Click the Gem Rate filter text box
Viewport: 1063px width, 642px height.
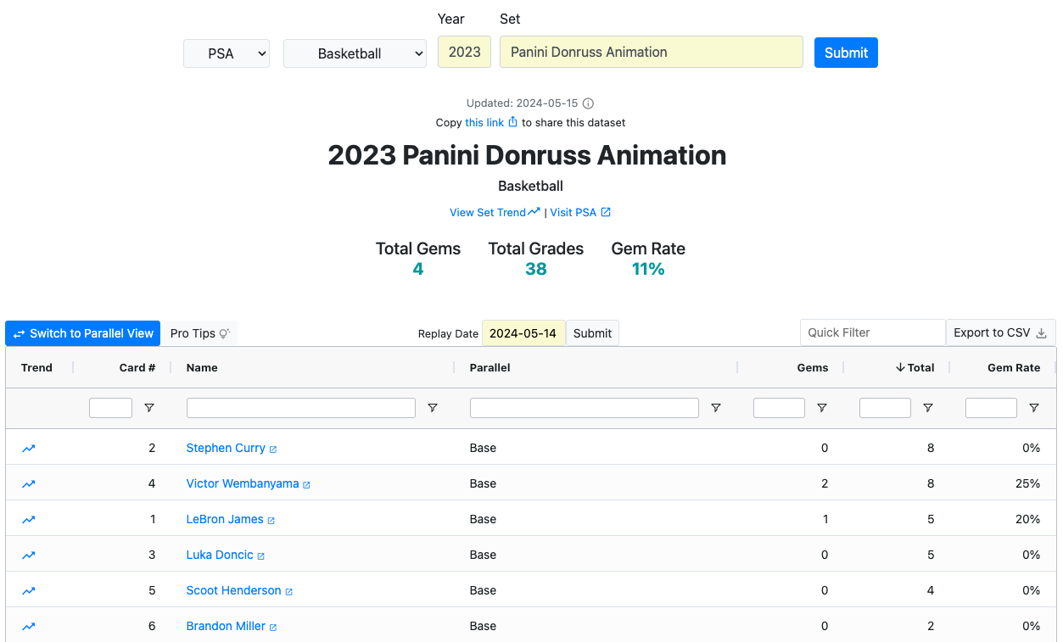point(991,408)
